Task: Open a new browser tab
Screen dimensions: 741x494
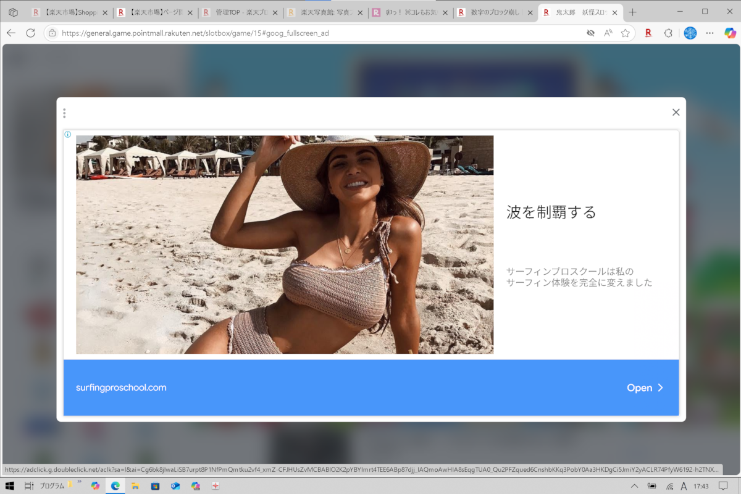Action: tap(632, 12)
